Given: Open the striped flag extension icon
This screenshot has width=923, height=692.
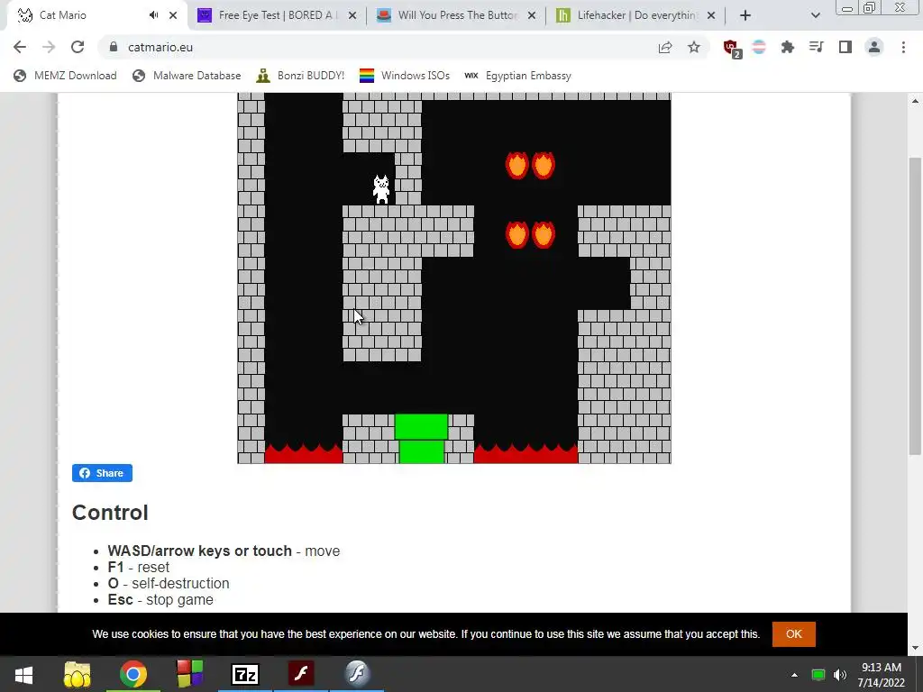Looking at the screenshot, I should pyautogui.click(x=759, y=47).
